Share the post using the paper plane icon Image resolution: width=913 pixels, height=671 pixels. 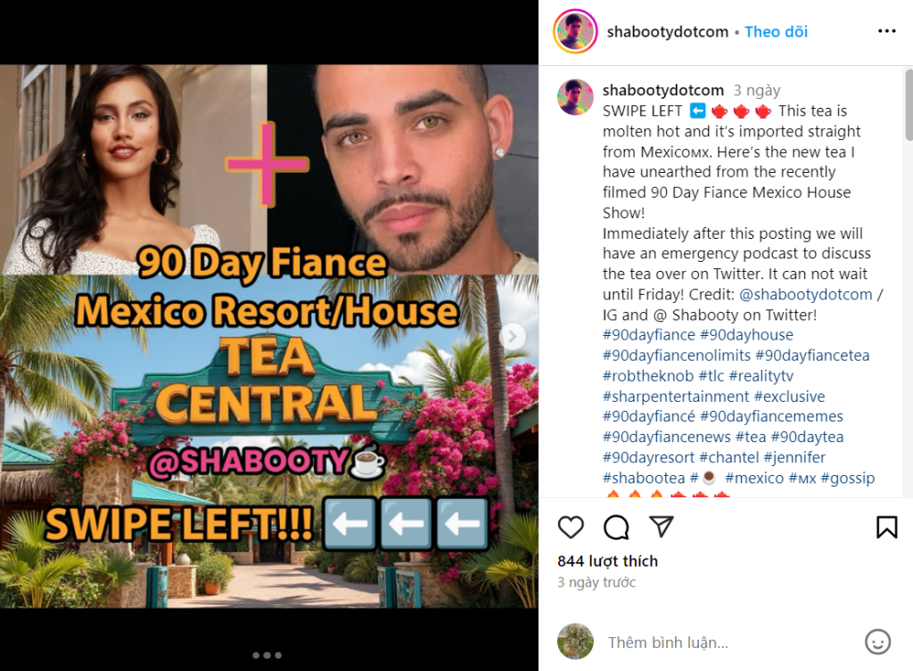662,526
